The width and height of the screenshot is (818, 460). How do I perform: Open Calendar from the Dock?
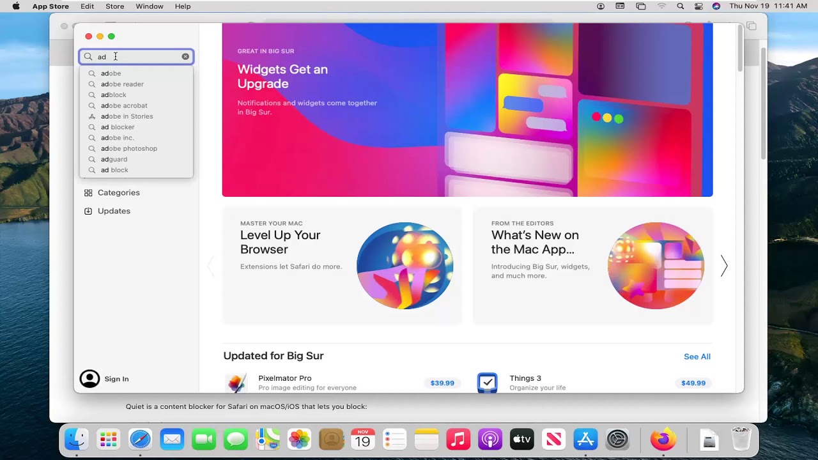click(363, 440)
